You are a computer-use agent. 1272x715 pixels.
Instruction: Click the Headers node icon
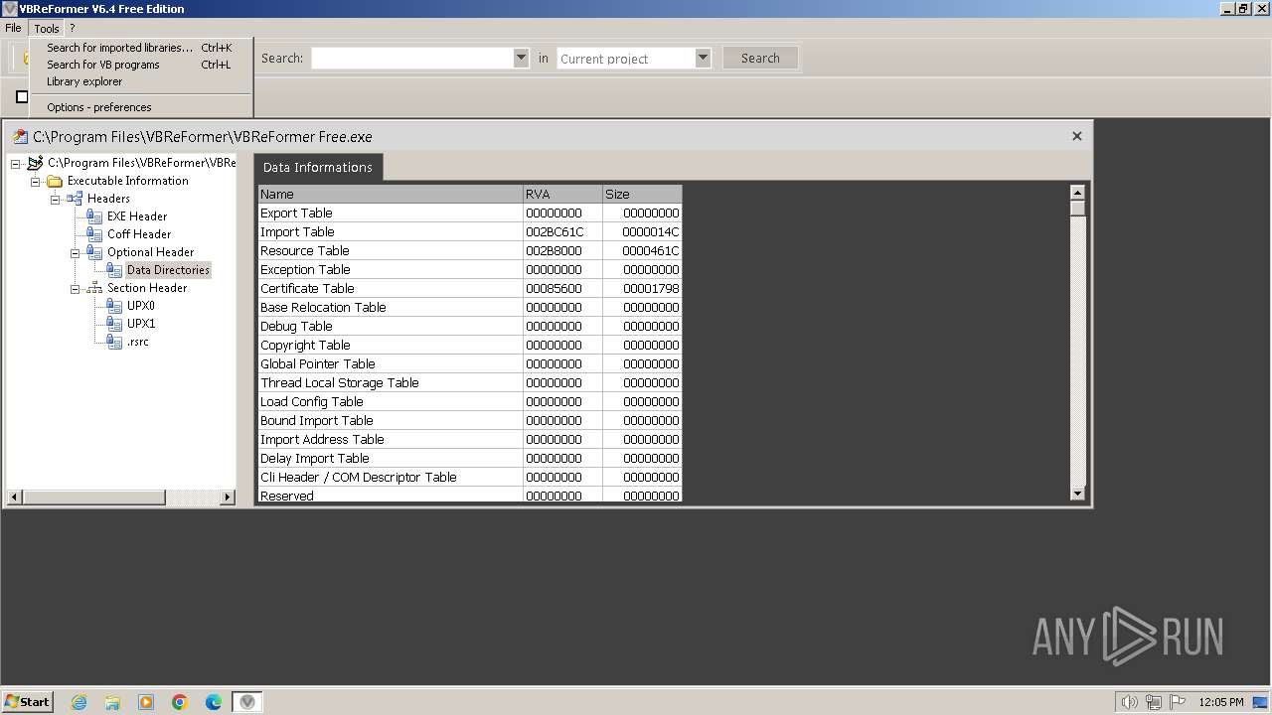[75, 199]
